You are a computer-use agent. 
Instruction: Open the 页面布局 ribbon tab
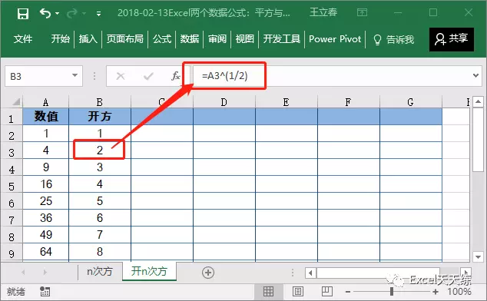click(125, 39)
